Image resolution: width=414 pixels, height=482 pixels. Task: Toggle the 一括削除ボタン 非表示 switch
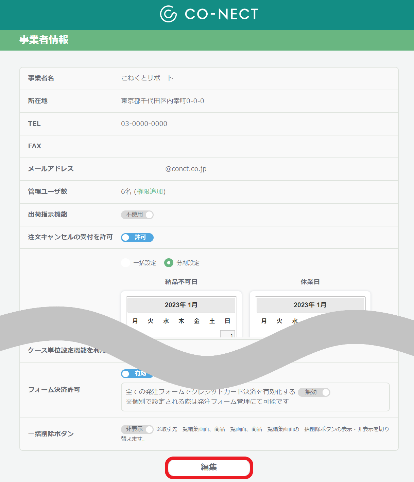[137, 429]
